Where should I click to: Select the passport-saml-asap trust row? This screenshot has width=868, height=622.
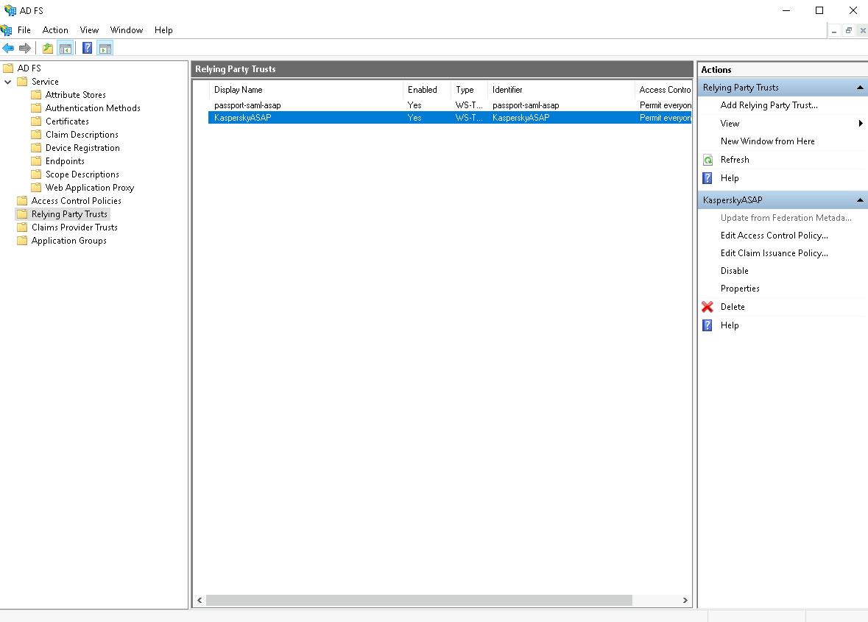point(247,105)
